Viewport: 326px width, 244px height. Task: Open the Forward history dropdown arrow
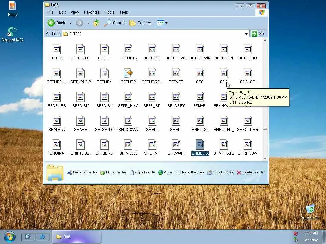coord(89,23)
